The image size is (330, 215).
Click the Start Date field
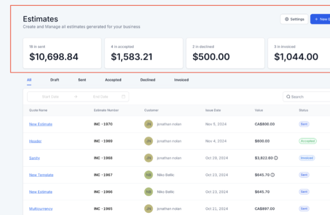tap(50, 97)
